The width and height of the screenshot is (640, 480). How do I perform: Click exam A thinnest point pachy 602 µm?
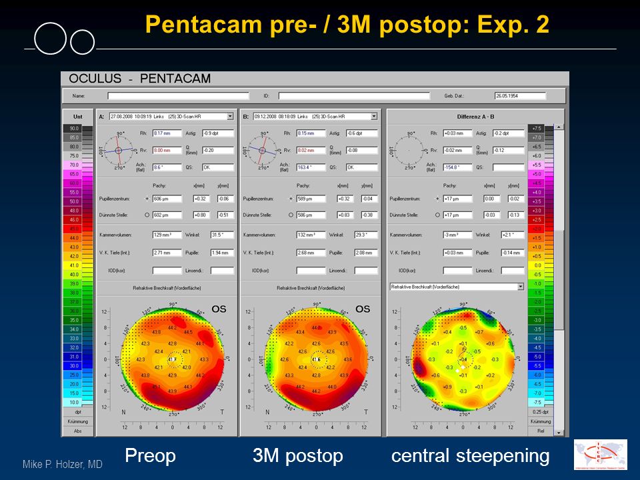pos(167,215)
